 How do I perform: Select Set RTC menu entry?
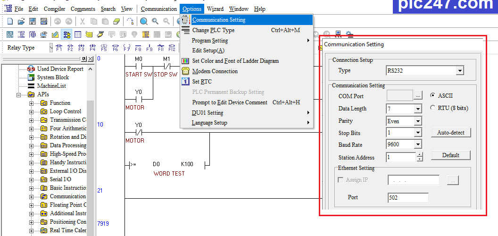pos(247,82)
